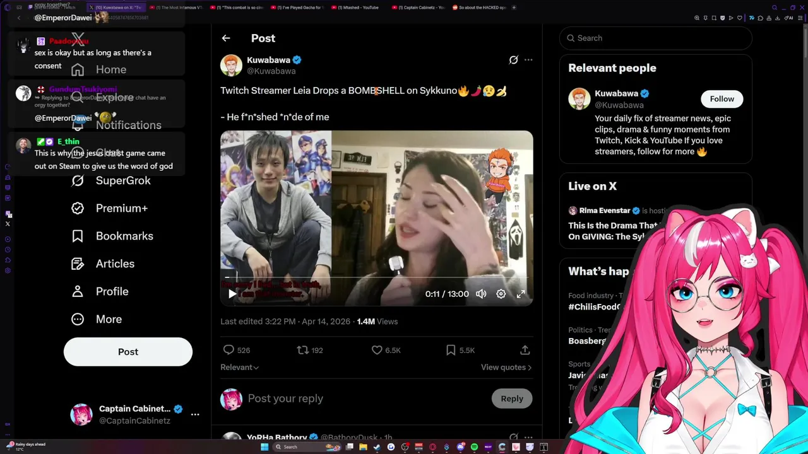Screen dimensions: 808x454
Task: Switch to 'I've Played Gacha' tab
Action: [x=298, y=8]
